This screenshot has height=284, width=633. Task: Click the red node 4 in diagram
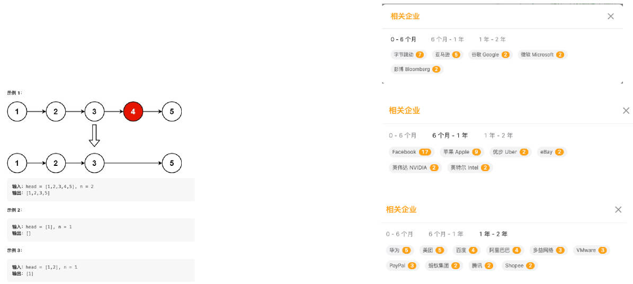coord(133,112)
